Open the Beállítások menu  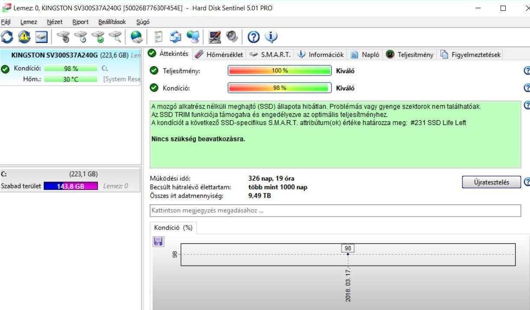[x=112, y=22]
